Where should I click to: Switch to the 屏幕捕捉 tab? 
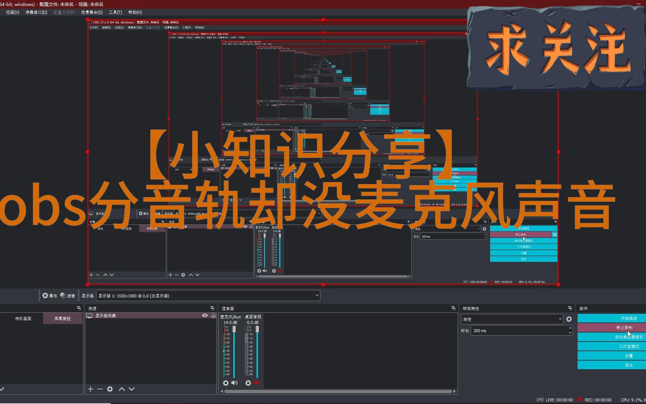click(x=63, y=318)
